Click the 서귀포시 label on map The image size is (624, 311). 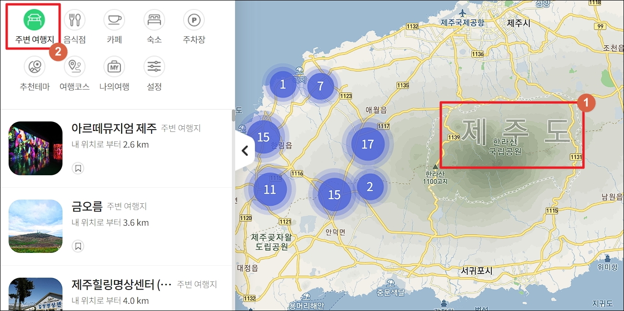tap(477, 271)
